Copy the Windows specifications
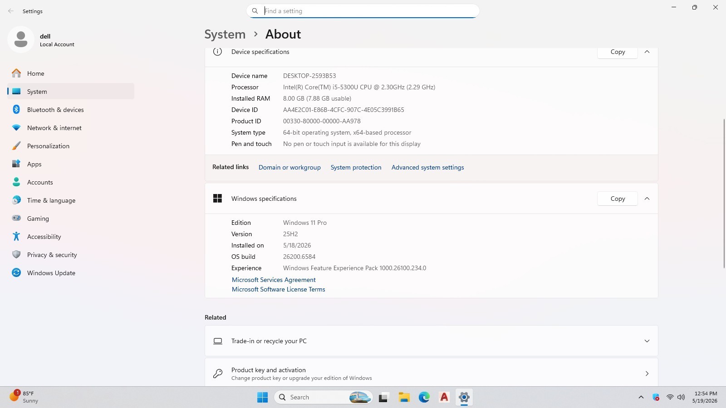This screenshot has width=726, height=408. point(618,199)
